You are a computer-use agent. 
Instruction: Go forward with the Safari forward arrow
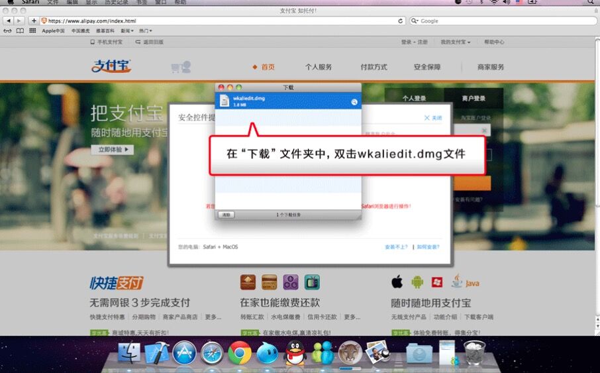19,21
